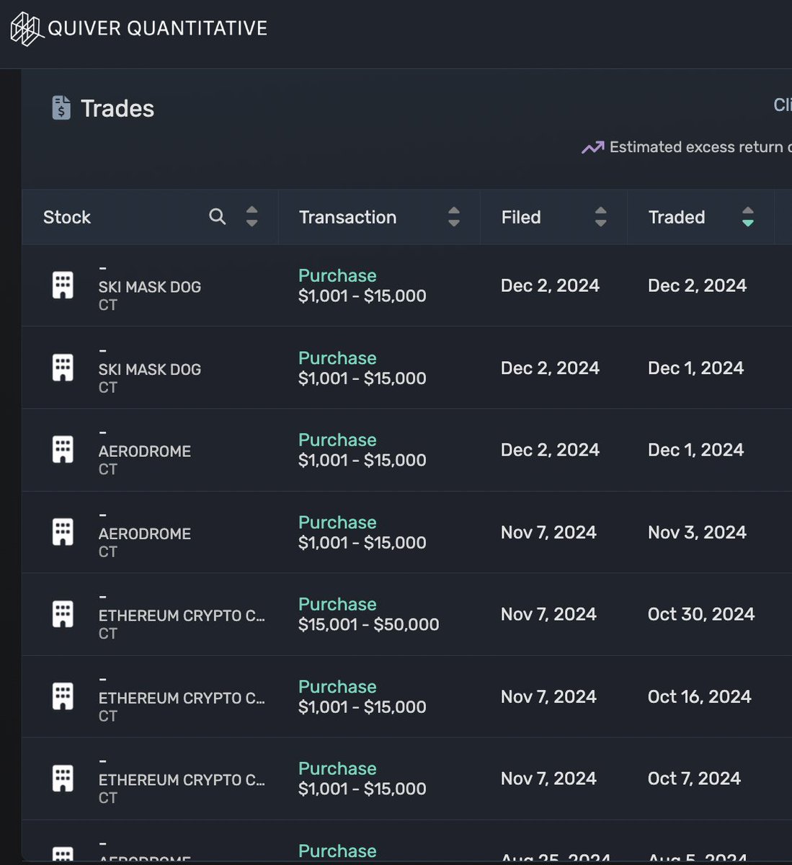Sort by the Transaction column arrows

tap(453, 216)
